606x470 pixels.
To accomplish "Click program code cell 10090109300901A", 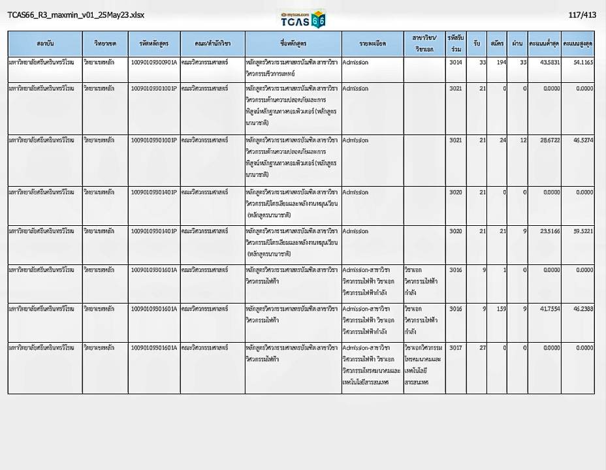I will (x=153, y=63).
